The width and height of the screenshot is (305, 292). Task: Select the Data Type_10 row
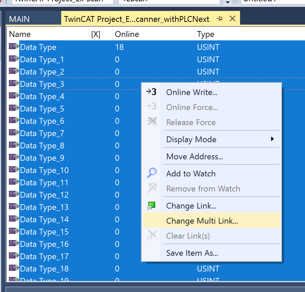click(x=74, y=170)
